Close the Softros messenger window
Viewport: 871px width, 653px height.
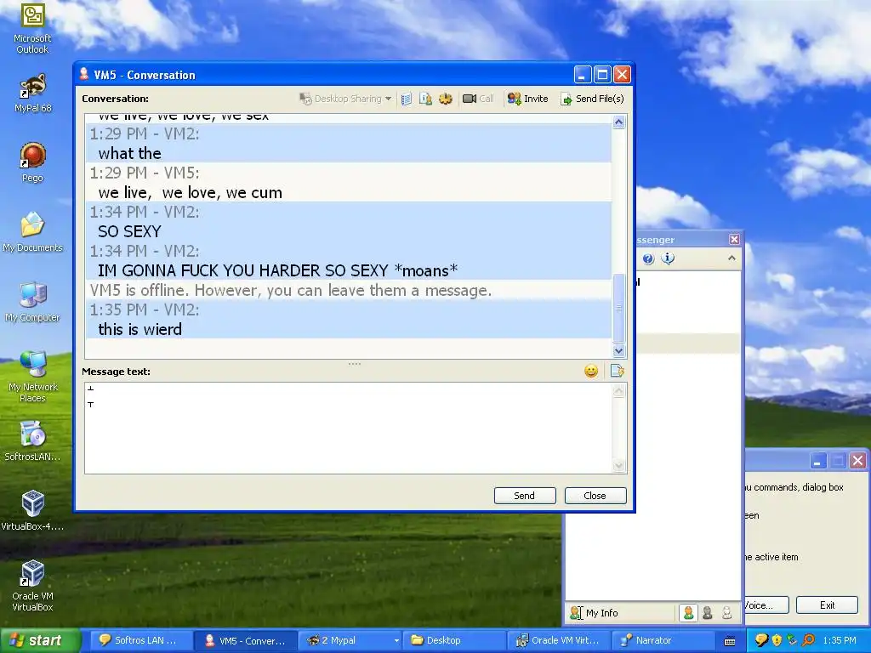point(734,239)
